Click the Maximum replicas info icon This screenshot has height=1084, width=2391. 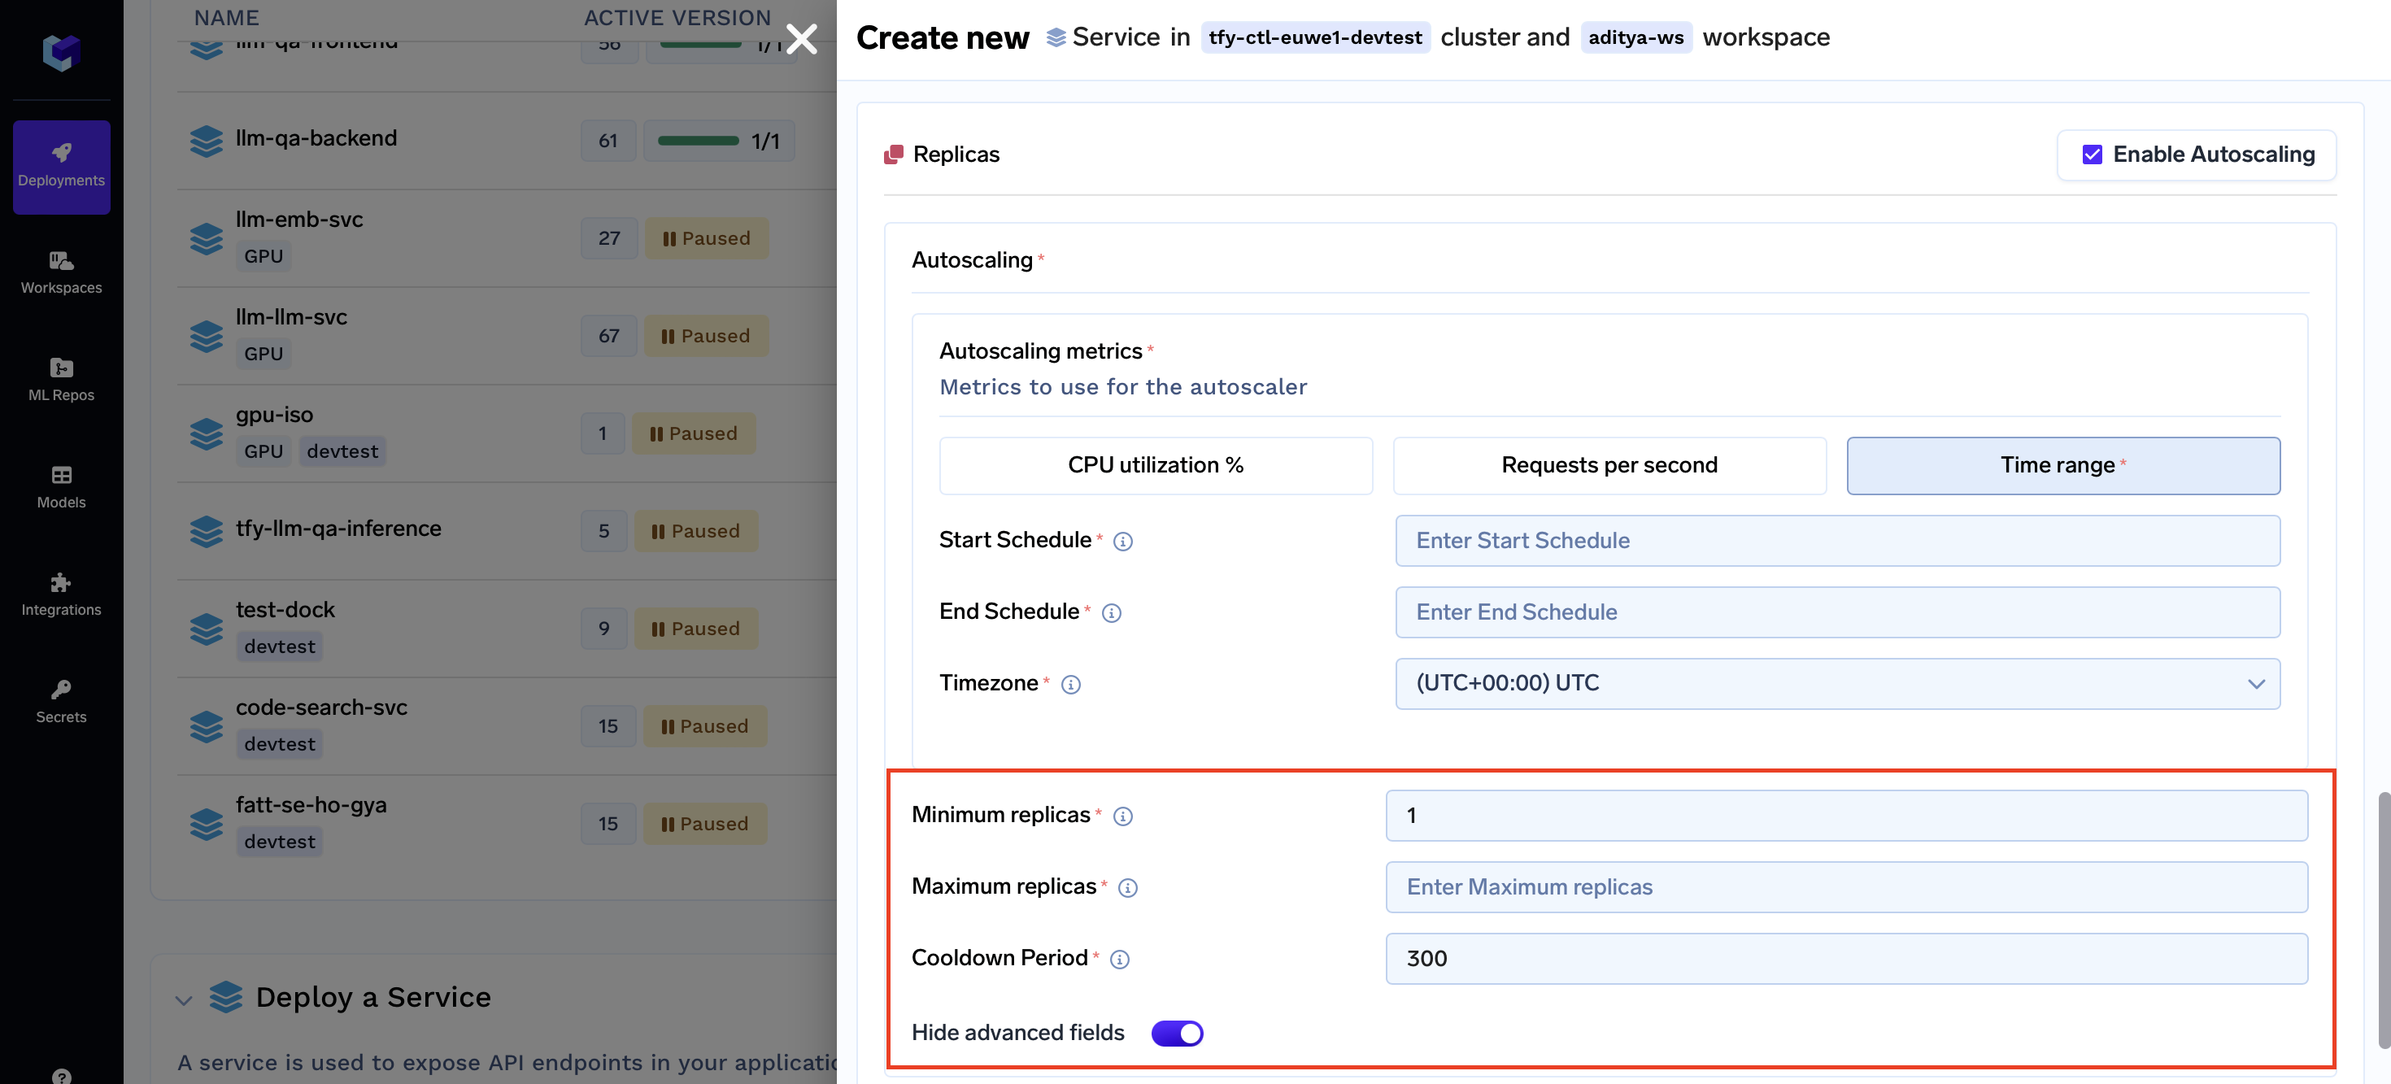click(1127, 887)
